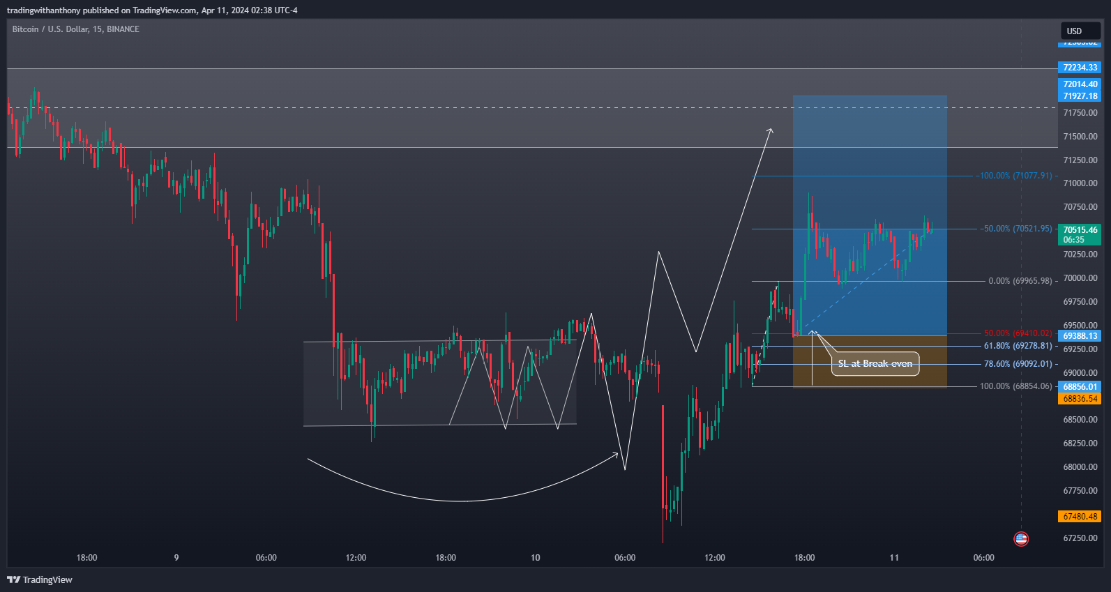
Task: Click the current price label 70515.46
Action: (1080, 229)
